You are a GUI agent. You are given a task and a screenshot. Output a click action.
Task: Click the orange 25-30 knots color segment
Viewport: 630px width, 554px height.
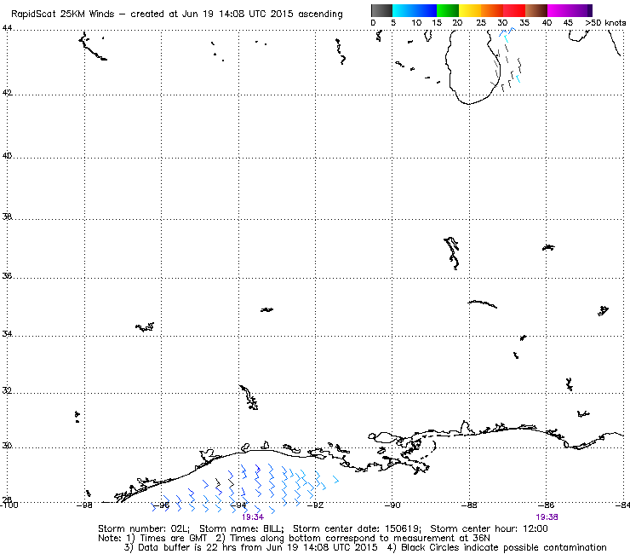[x=492, y=10]
